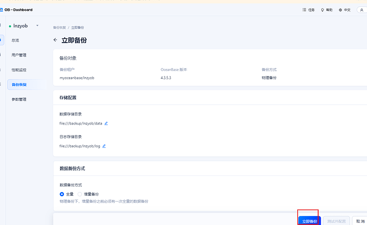Go to 用户管理 user management

click(19, 55)
